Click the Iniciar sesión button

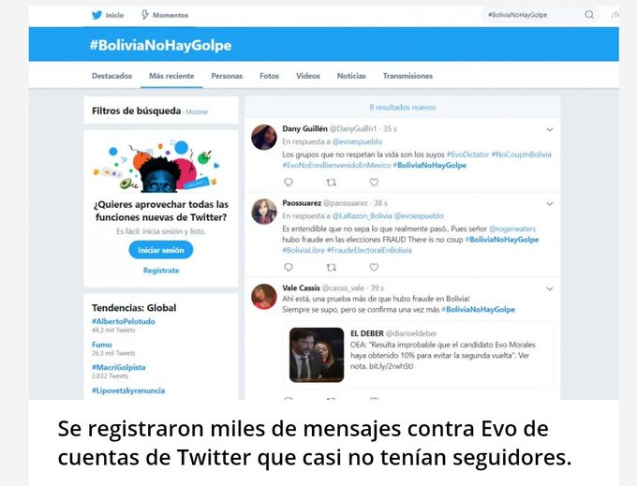coord(161,250)
